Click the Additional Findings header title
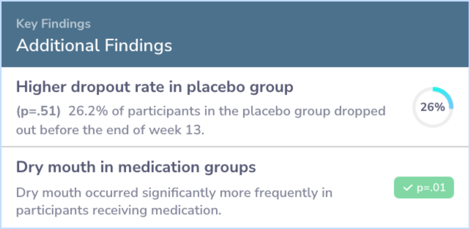Viewport: 470px width, 229px height. coord(94,46)
